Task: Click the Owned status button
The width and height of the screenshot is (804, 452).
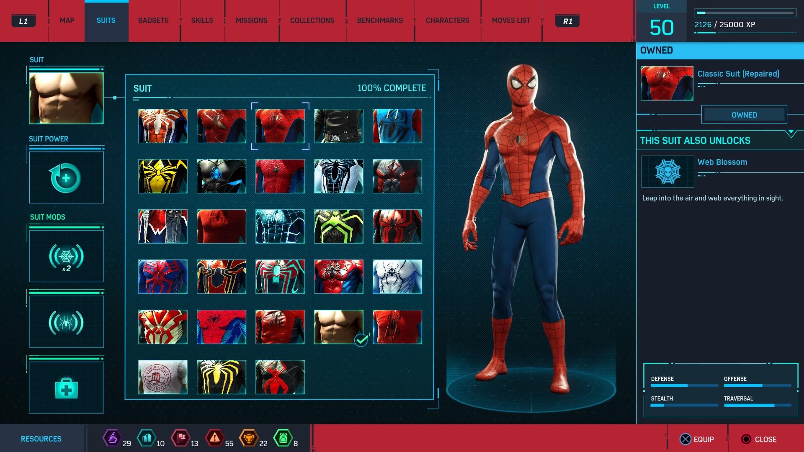Action: [744, 115]
